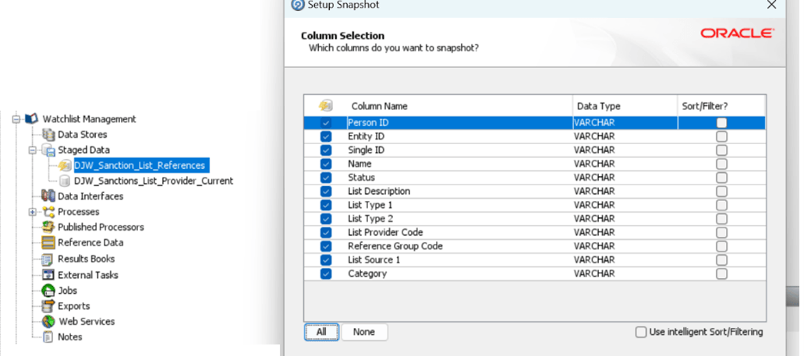Select the List Provider Code row
The height and width of the screenshot is (356, 804).
coord(385,232)
